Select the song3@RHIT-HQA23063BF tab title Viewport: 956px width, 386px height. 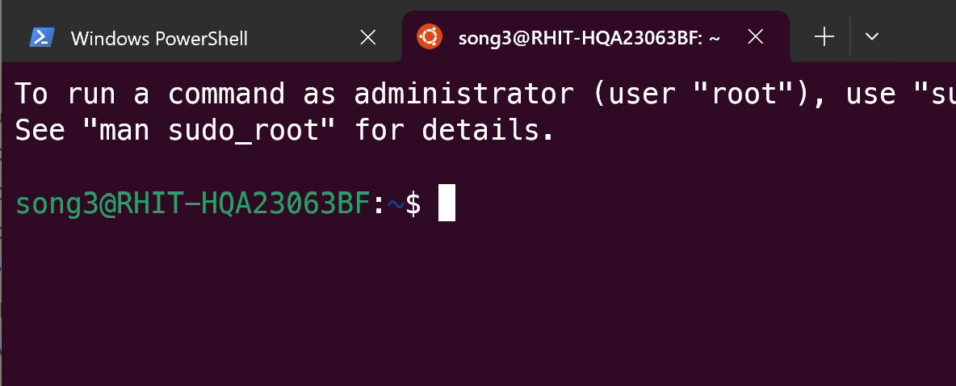click(x=589, y=38)
